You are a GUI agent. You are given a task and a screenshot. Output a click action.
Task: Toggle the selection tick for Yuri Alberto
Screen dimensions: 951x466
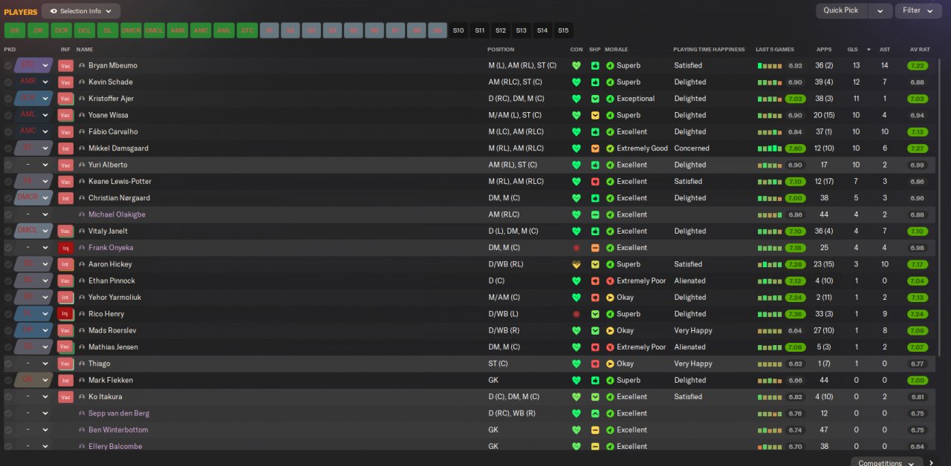(x=8, y=165)
